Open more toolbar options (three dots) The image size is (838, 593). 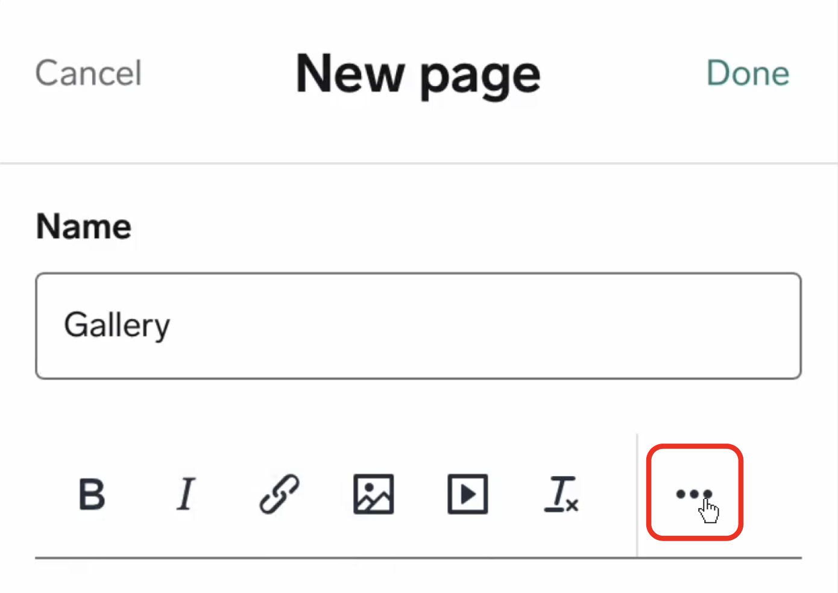pyautogui.click(x=694, y=494)
